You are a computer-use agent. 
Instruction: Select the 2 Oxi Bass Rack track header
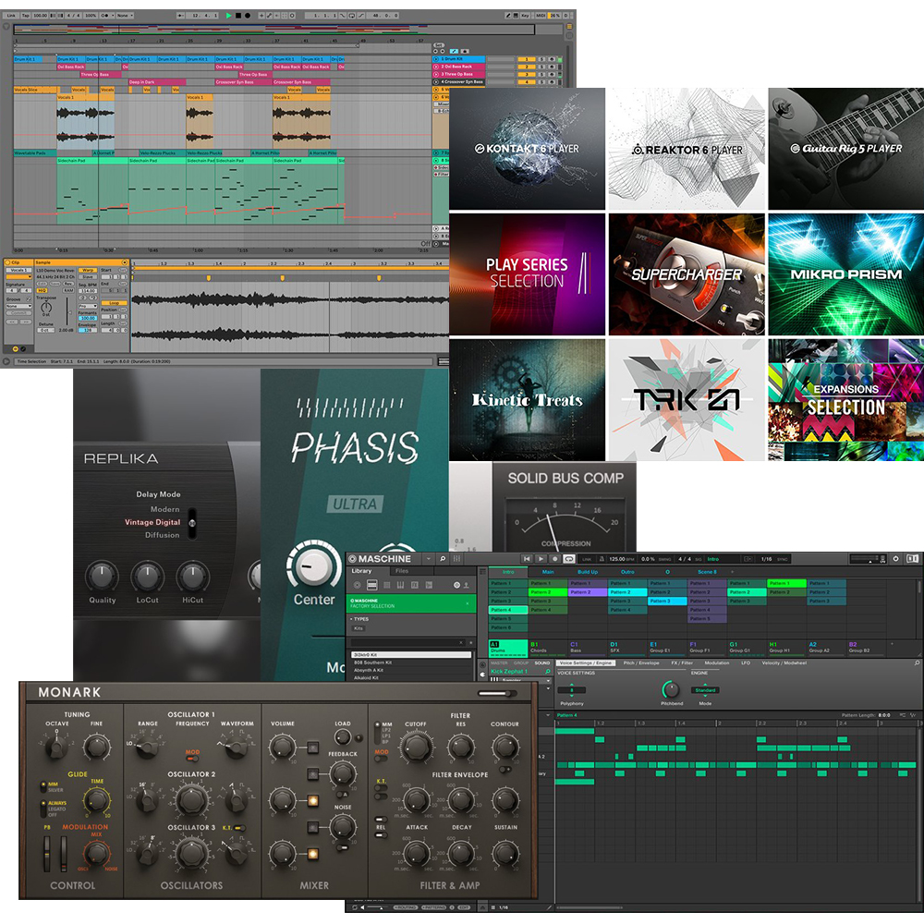(458, 67)
